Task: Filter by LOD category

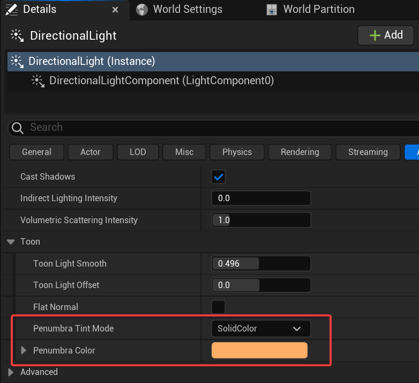Action: point(138,152)
